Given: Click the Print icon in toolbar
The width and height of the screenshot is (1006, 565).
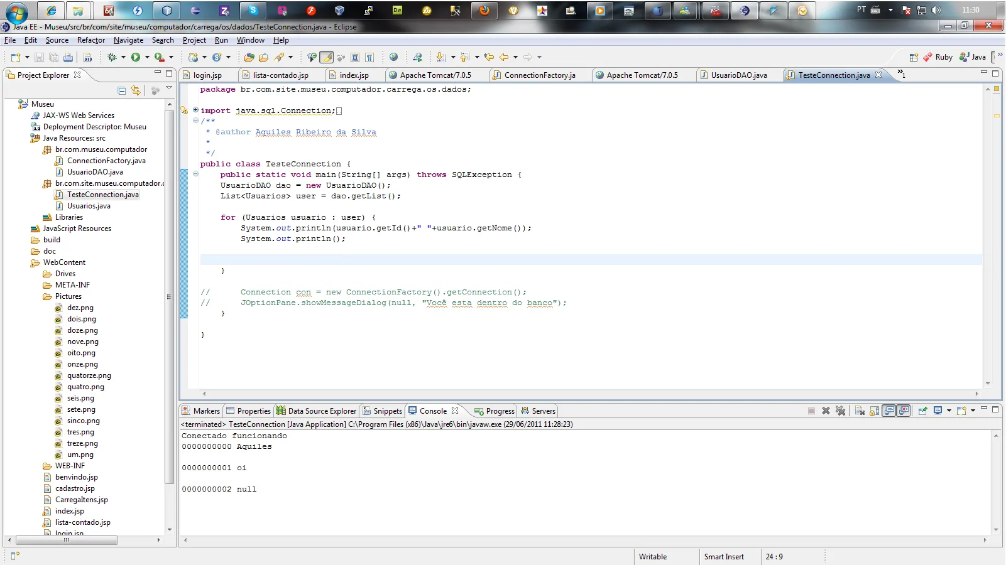Looking at the screenshot, I should pos(68,57).
